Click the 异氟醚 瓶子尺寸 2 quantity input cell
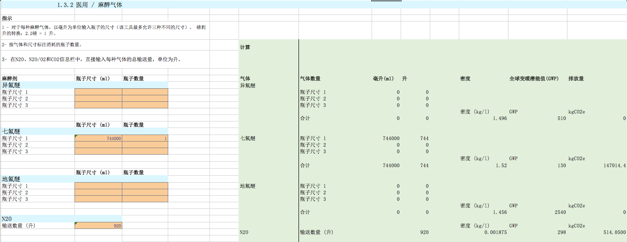This screenshot has width=627, height=242. tap(145, 99)
